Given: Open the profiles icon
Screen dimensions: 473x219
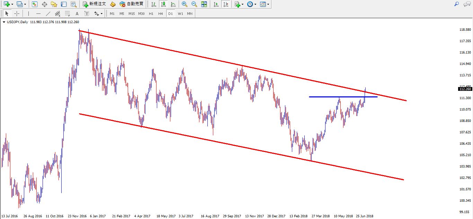Looking at the screenshot, I should (x=19, y=4).
